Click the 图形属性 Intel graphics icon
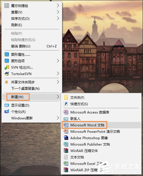The image size is (143, 176). point(7,54)
